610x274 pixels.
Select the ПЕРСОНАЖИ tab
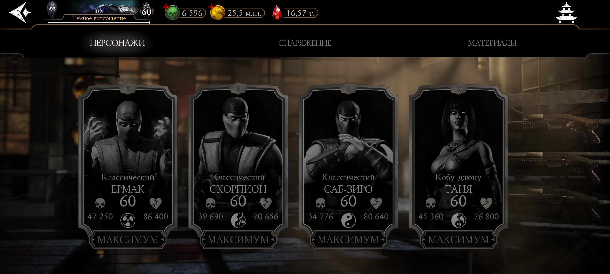click(x=117, y=43)
